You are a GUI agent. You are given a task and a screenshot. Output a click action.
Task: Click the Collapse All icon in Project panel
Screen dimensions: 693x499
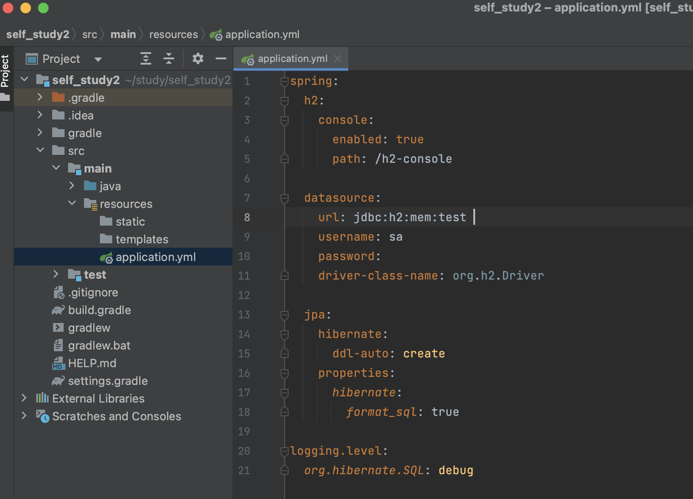(169, 58)
